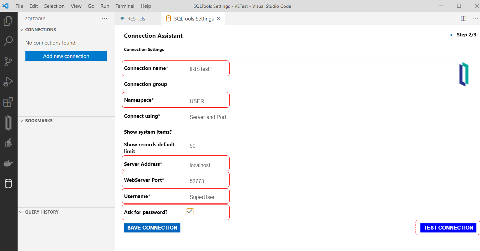Open Run and Debug view icon
This screenshot has height=251, width=480.
(8, 82)
